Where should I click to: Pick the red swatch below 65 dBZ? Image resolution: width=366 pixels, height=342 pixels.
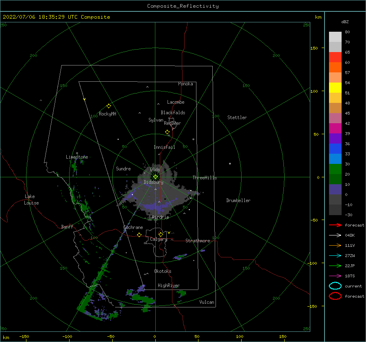pos(335,57)
